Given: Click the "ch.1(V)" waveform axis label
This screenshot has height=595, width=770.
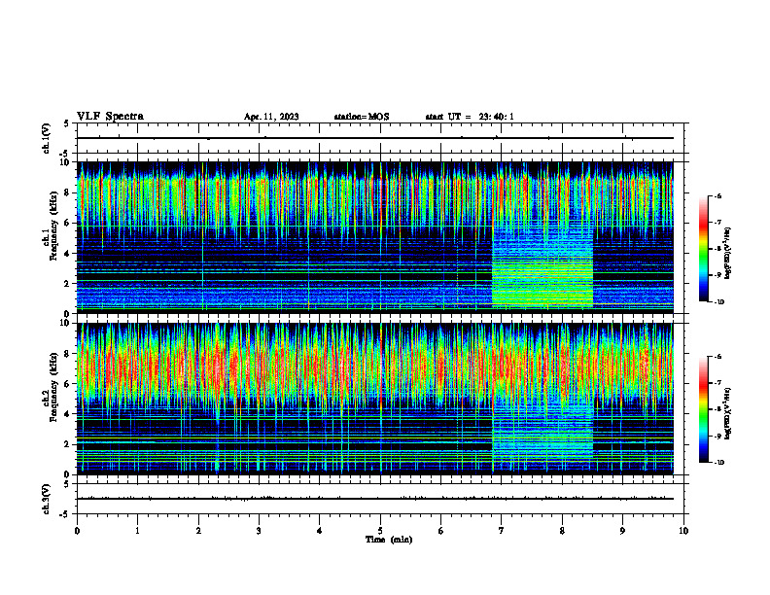Looking at the screenshot, I should click(46, 138).
